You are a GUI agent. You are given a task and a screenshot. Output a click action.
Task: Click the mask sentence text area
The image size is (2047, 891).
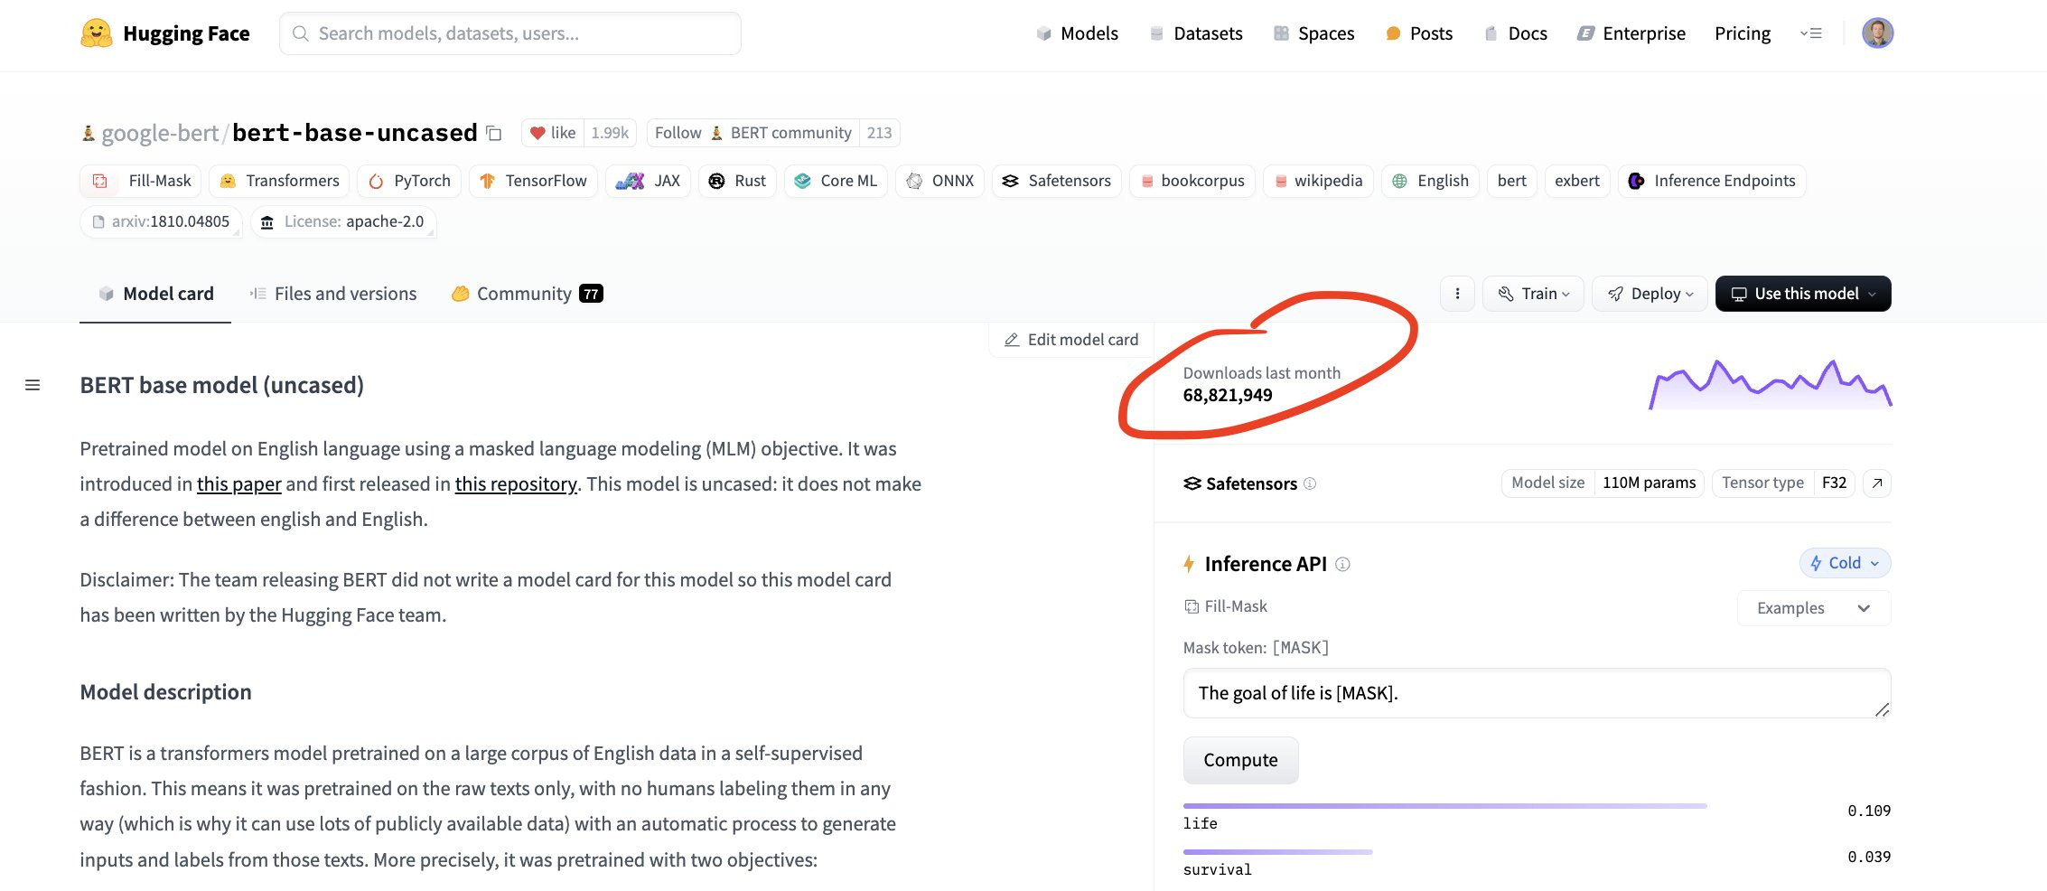pyautogui.click(x=1537, y=693)
